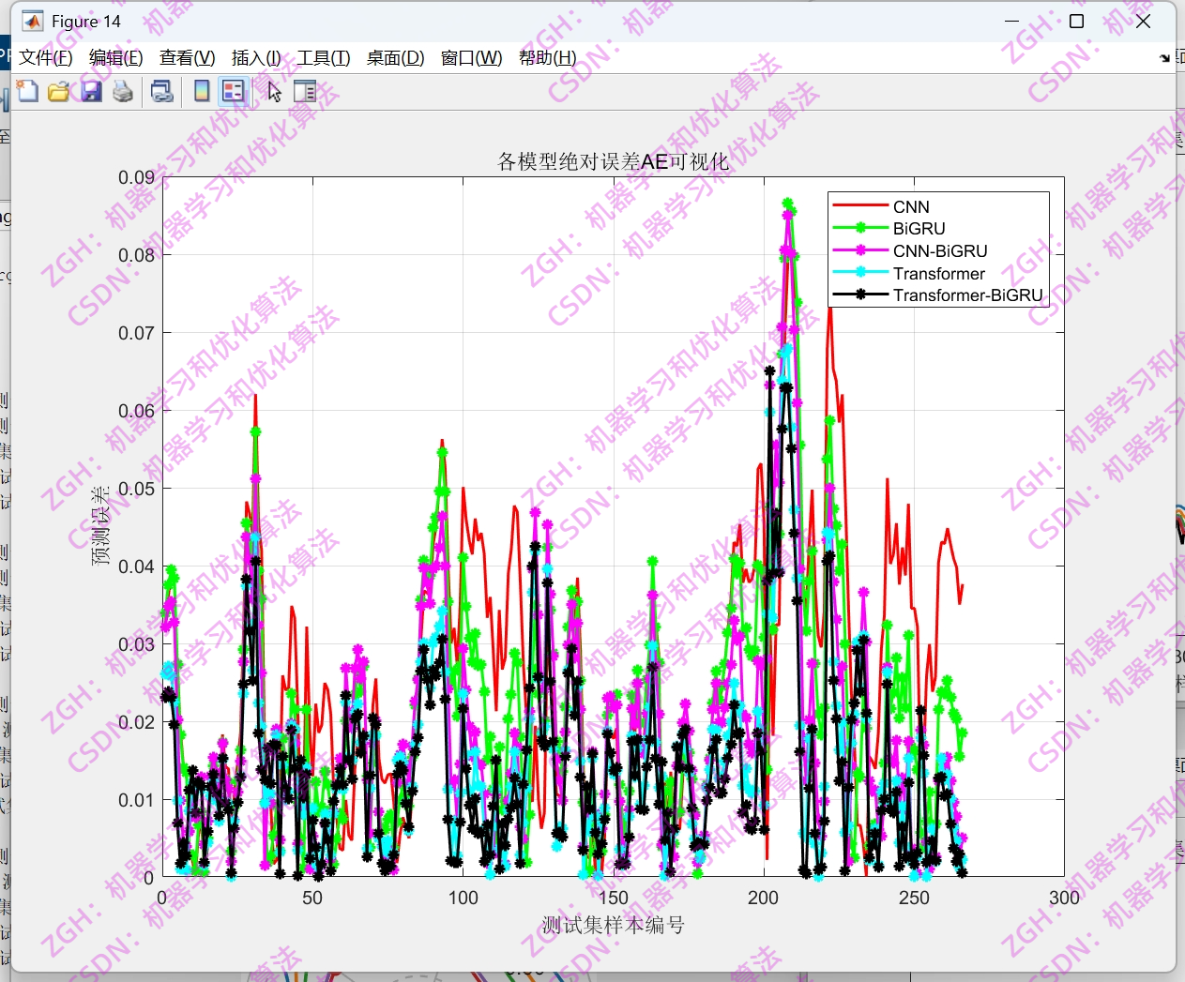Enable plot edit mode with the arrow pointer
The height and width of the screenshot is (982, 1185).
pos(273,91)
